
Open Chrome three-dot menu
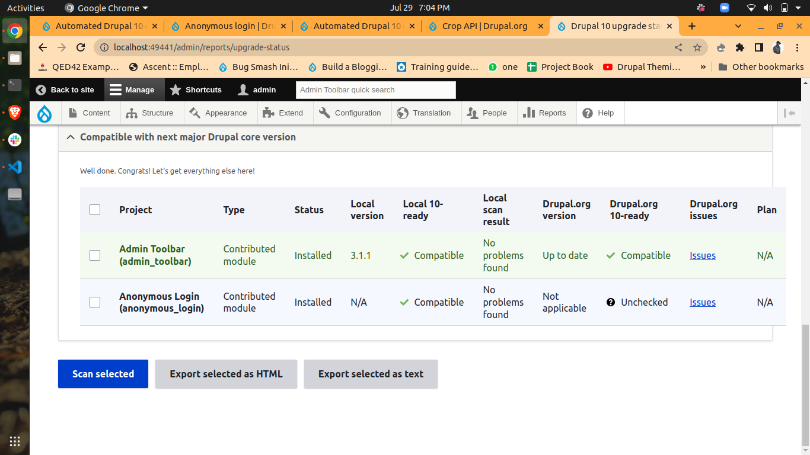click(x=796, y=47)
